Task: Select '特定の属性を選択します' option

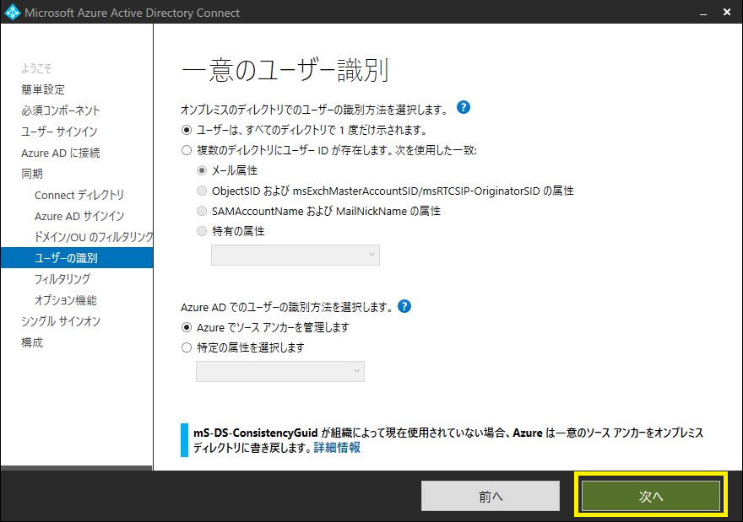Action: click(x=187, y=347)
